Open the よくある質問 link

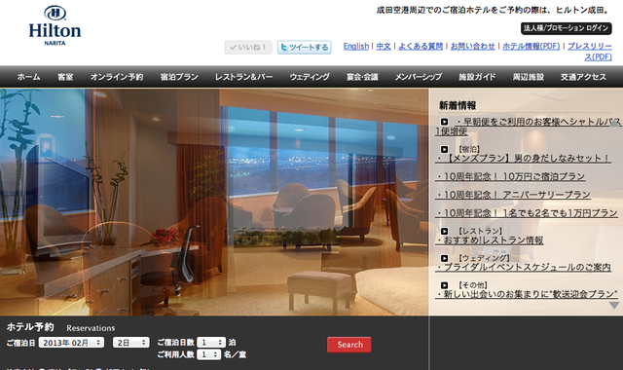[x=421, y=46]
